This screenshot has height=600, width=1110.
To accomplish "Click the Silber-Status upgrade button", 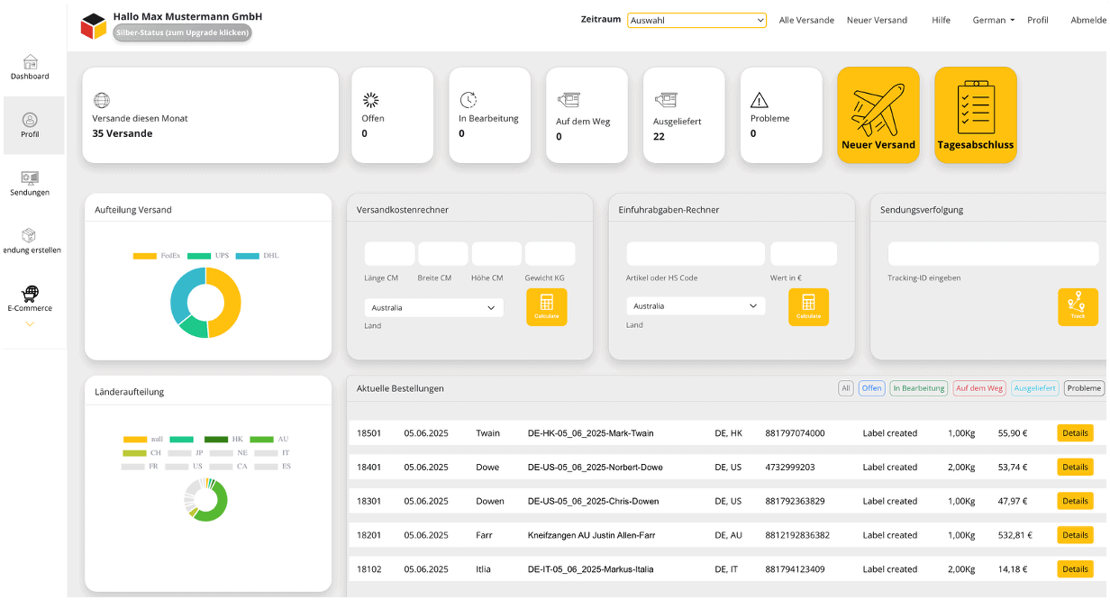I will 182,32.
